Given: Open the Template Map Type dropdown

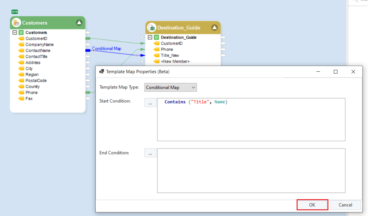Looking at the screenshot, I should pyautogui.click(x=170, y=87).
